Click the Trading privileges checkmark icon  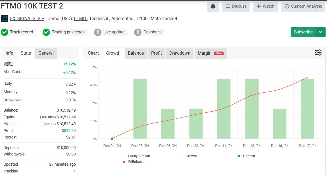pyautogui.click(x=46, y=32)
